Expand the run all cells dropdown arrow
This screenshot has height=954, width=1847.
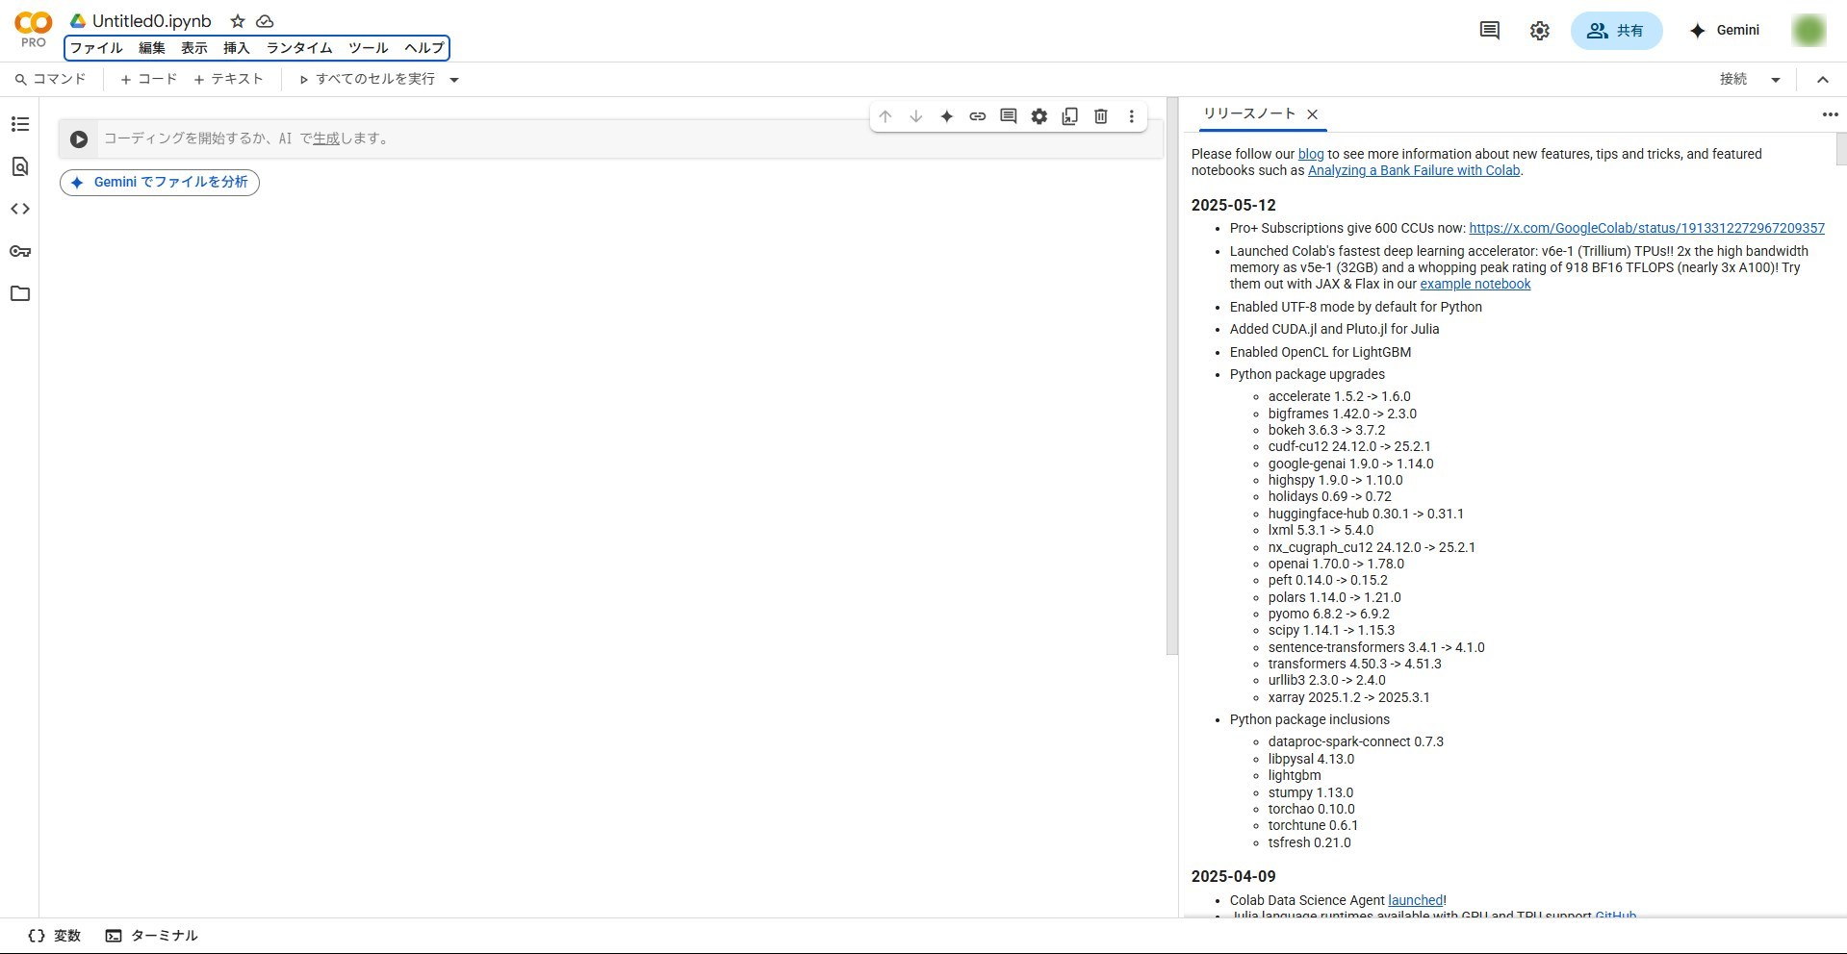[454, 80]
